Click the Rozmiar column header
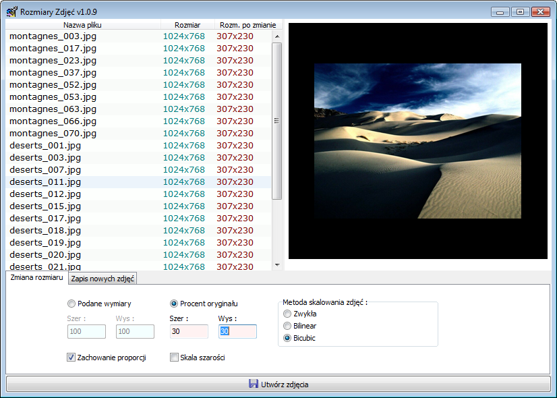The width and height of the screenshot is (557, 398). (x=187, y=25)
